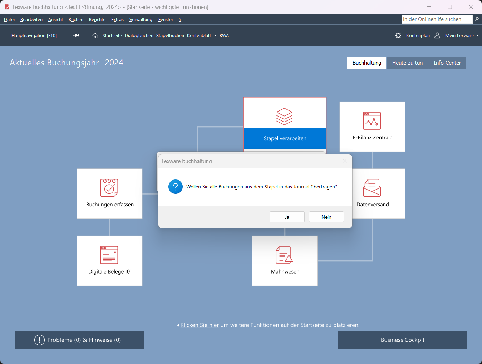Click the Stapel verarbeiten layers icon

(285, 117)
